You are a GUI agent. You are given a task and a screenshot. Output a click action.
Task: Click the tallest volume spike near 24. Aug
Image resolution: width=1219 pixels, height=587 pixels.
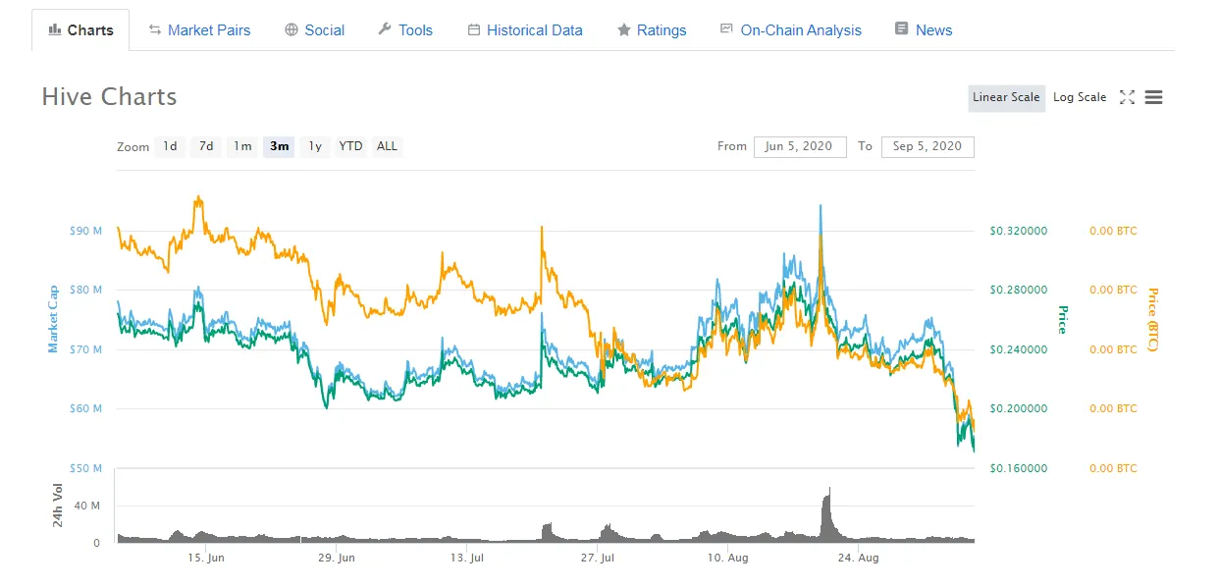click(x=829, y=514)
